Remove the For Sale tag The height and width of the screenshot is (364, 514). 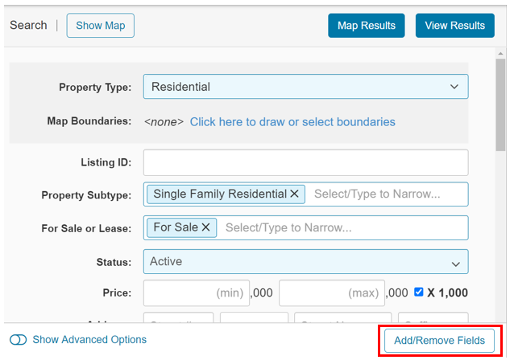[205, 228]
